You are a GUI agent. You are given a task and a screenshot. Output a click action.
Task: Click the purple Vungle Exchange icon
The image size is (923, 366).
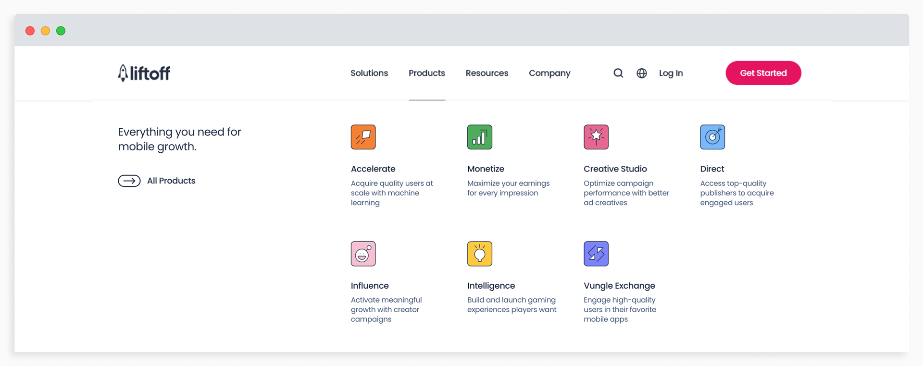pyautogui.click(x=596, y=254)
